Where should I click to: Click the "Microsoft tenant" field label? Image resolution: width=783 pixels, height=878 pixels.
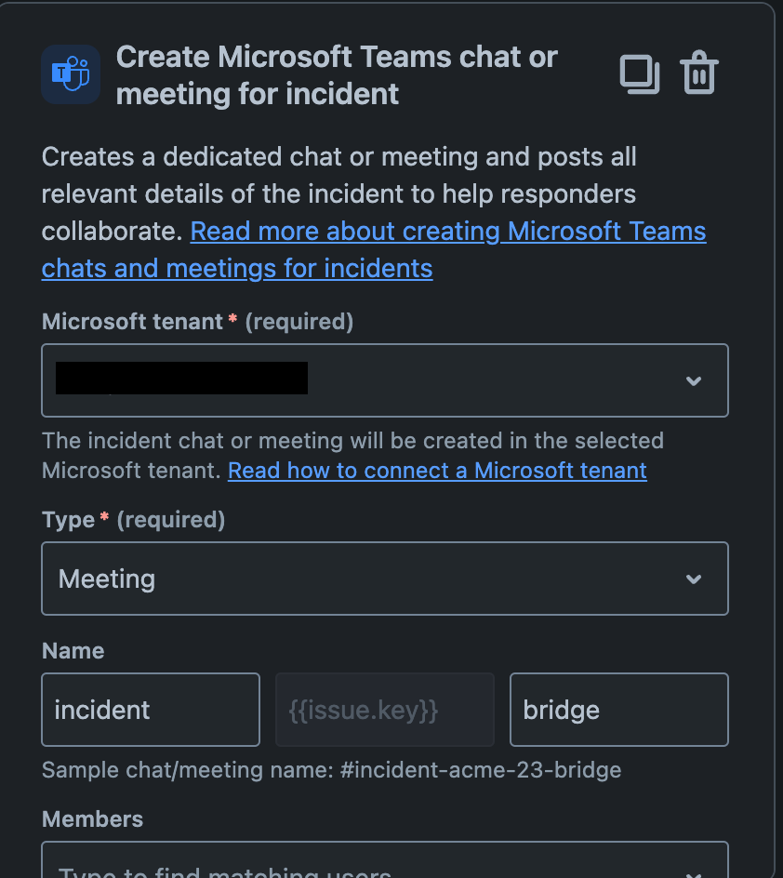[132, 322]
